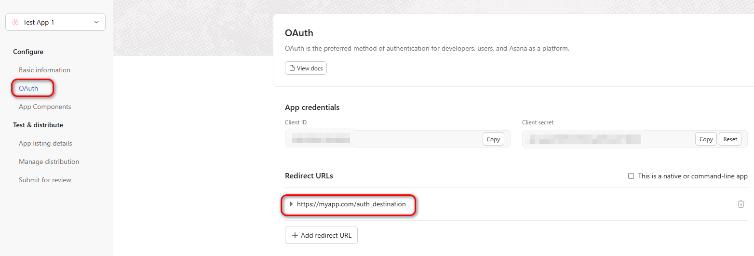Go to App Components section

(45, 107)
